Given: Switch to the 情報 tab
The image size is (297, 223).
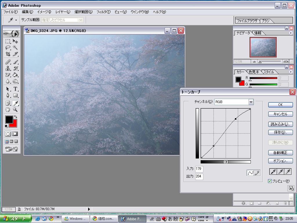Looking at the screenshot, I should (x=258, y=33).
